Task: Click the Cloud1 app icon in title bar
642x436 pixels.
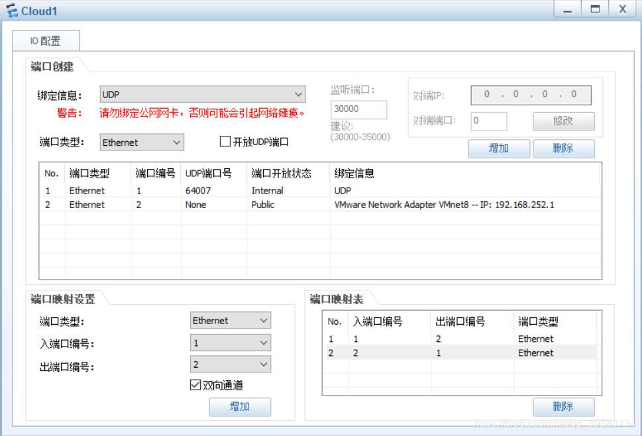Action: click(x=12, y=11)
